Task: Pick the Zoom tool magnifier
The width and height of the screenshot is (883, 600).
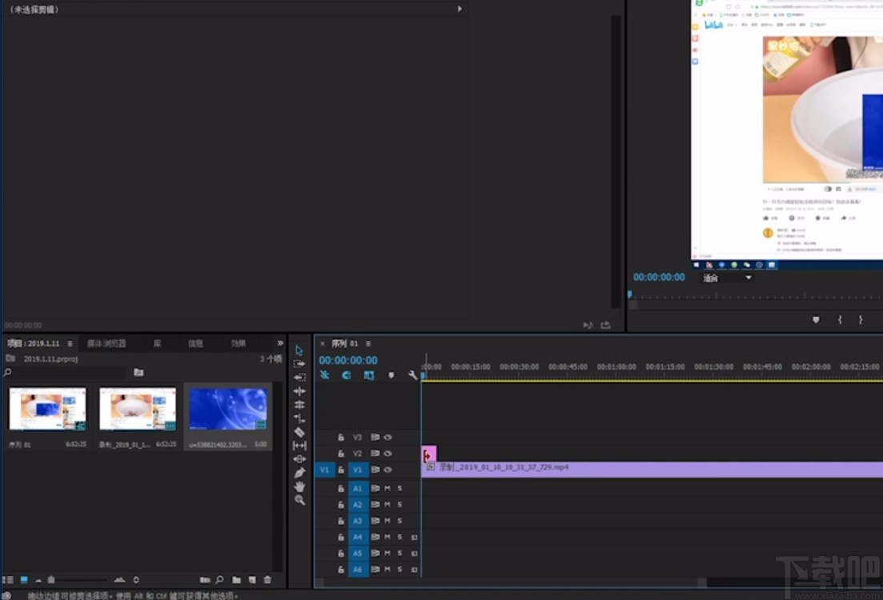Action: 299,500
